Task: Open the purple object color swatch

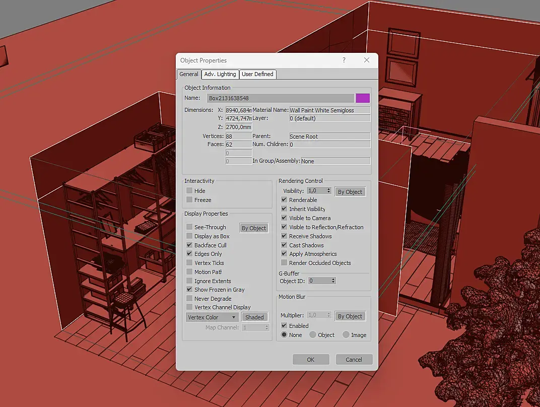Action: tap(363, 98)
